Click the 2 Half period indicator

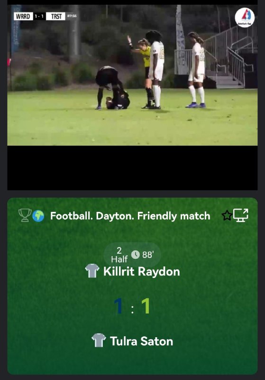pyautogui.click(x=119, y=255)
